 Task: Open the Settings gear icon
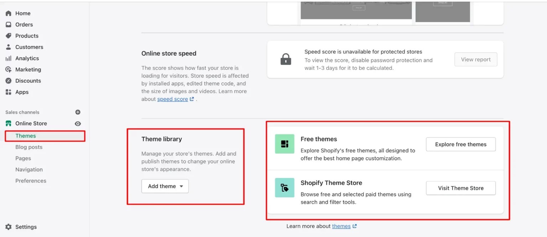pyautogui.click(x=8, y=227)
